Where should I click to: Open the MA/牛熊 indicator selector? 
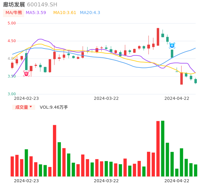coord(14,13)
